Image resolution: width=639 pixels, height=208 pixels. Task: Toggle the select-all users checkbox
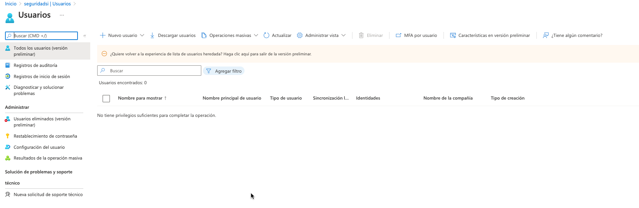106,98
